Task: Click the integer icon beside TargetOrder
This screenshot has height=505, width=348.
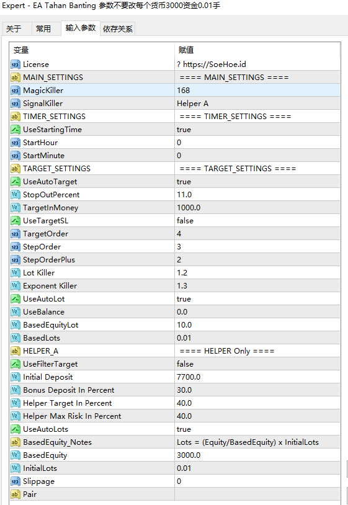Action: pyautogui.click(x=15, y=234)
